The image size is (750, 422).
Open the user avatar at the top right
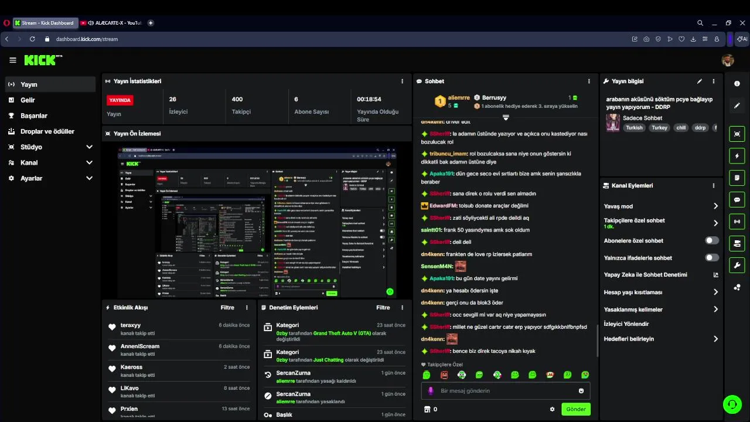coord(727,60)
